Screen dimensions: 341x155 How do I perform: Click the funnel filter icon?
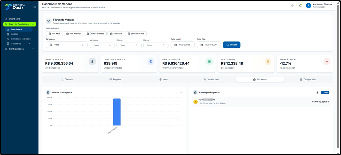(48, 21)
